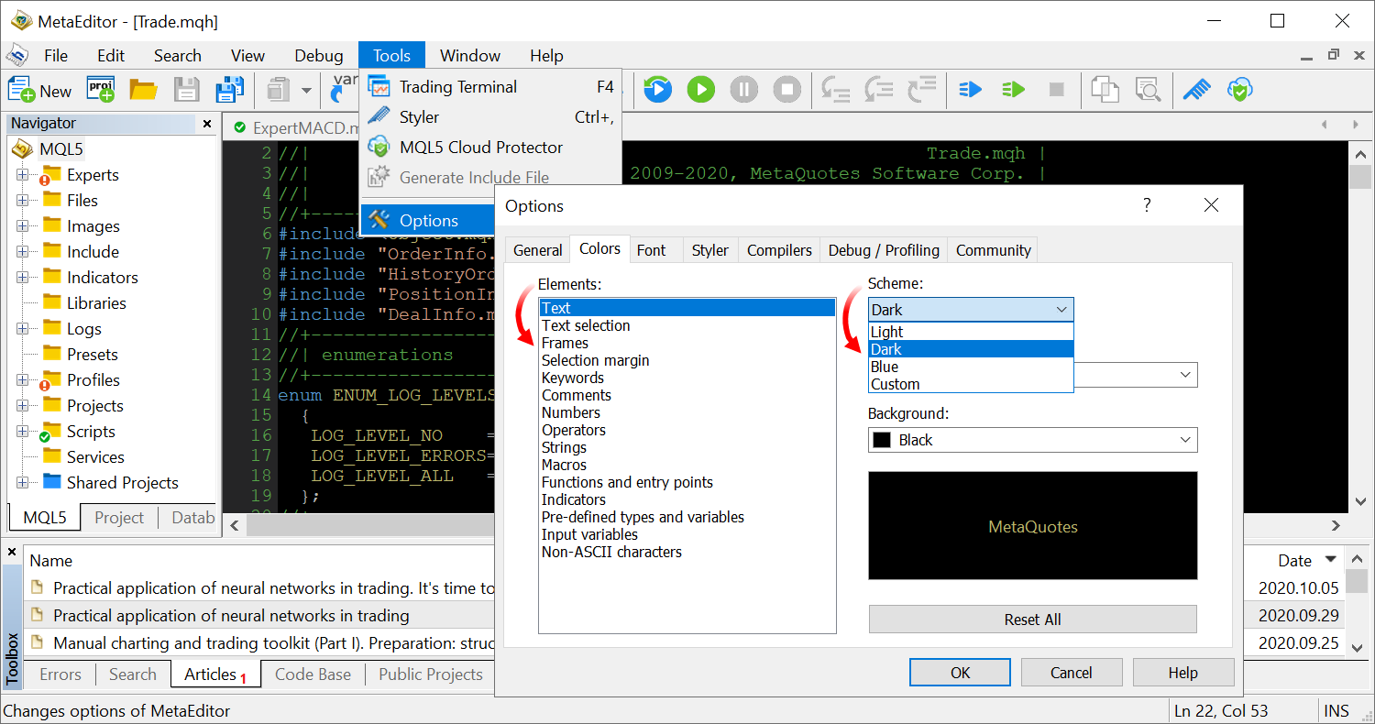The height and width of the screenshot is (724, 1375).
Task: Click the Step Out debug icon
Action: pyautogui.click(x=922, y=90)
